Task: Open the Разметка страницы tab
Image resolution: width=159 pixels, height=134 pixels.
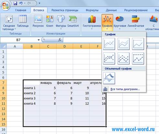Action: pos(65,10)
